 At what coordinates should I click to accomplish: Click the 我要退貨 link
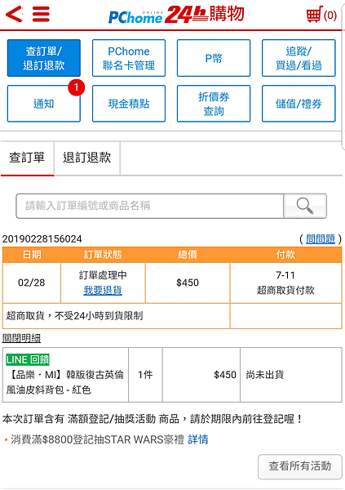pos(103,291)
